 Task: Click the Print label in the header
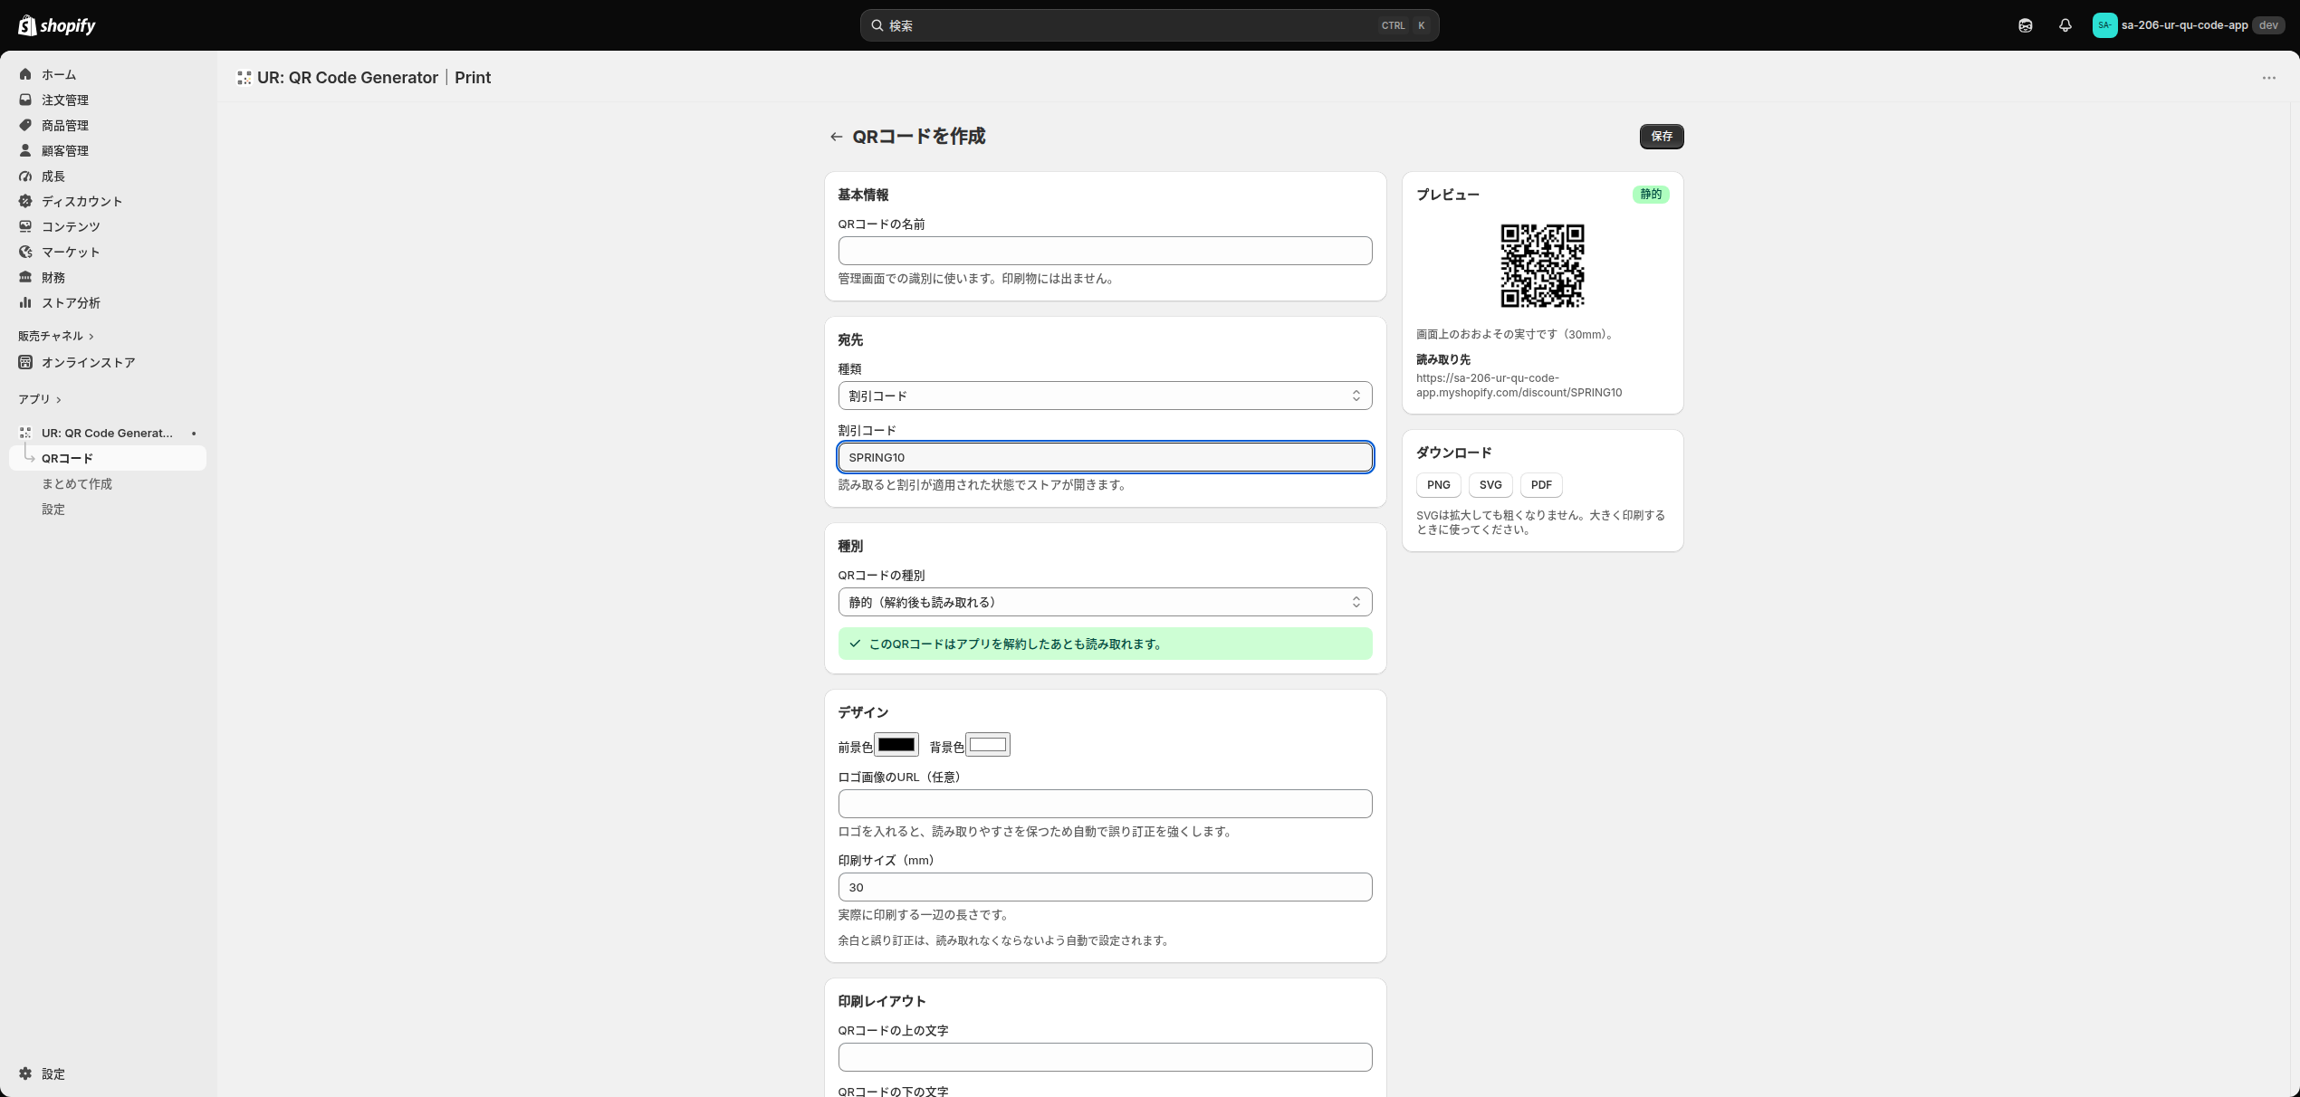point(473,78)
